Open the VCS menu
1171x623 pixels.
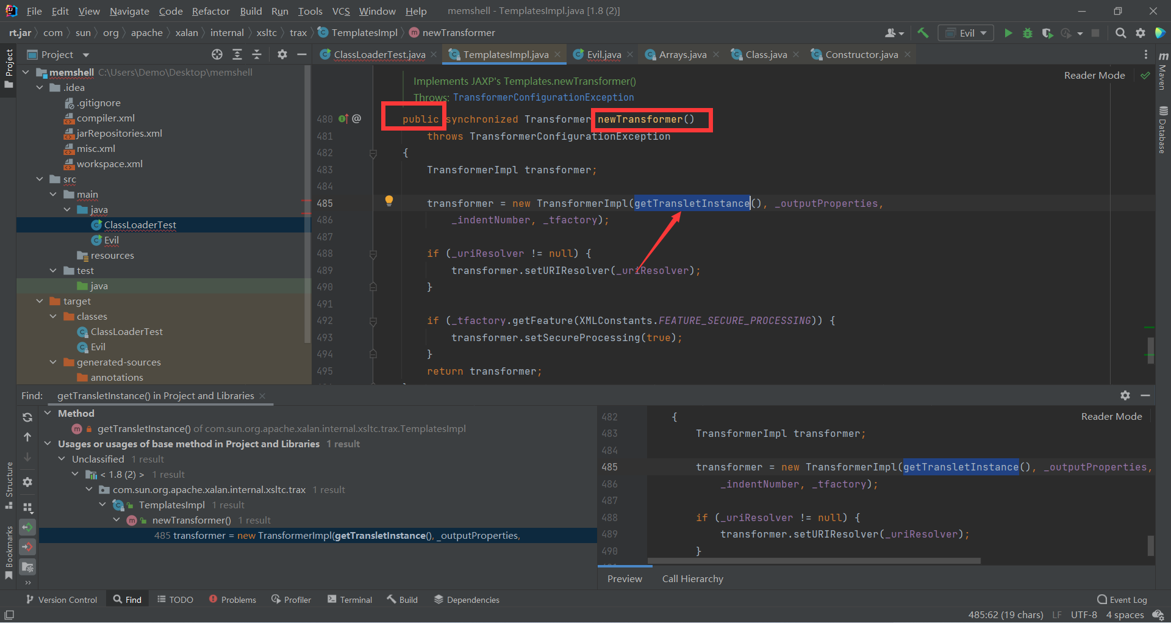(x=341, y=11)
